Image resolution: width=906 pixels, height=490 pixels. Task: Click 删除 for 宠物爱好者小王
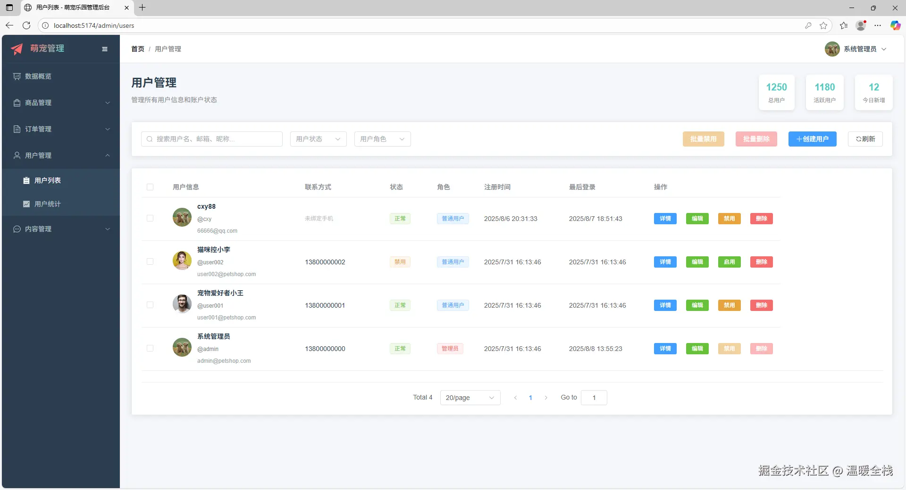[762, 305]
